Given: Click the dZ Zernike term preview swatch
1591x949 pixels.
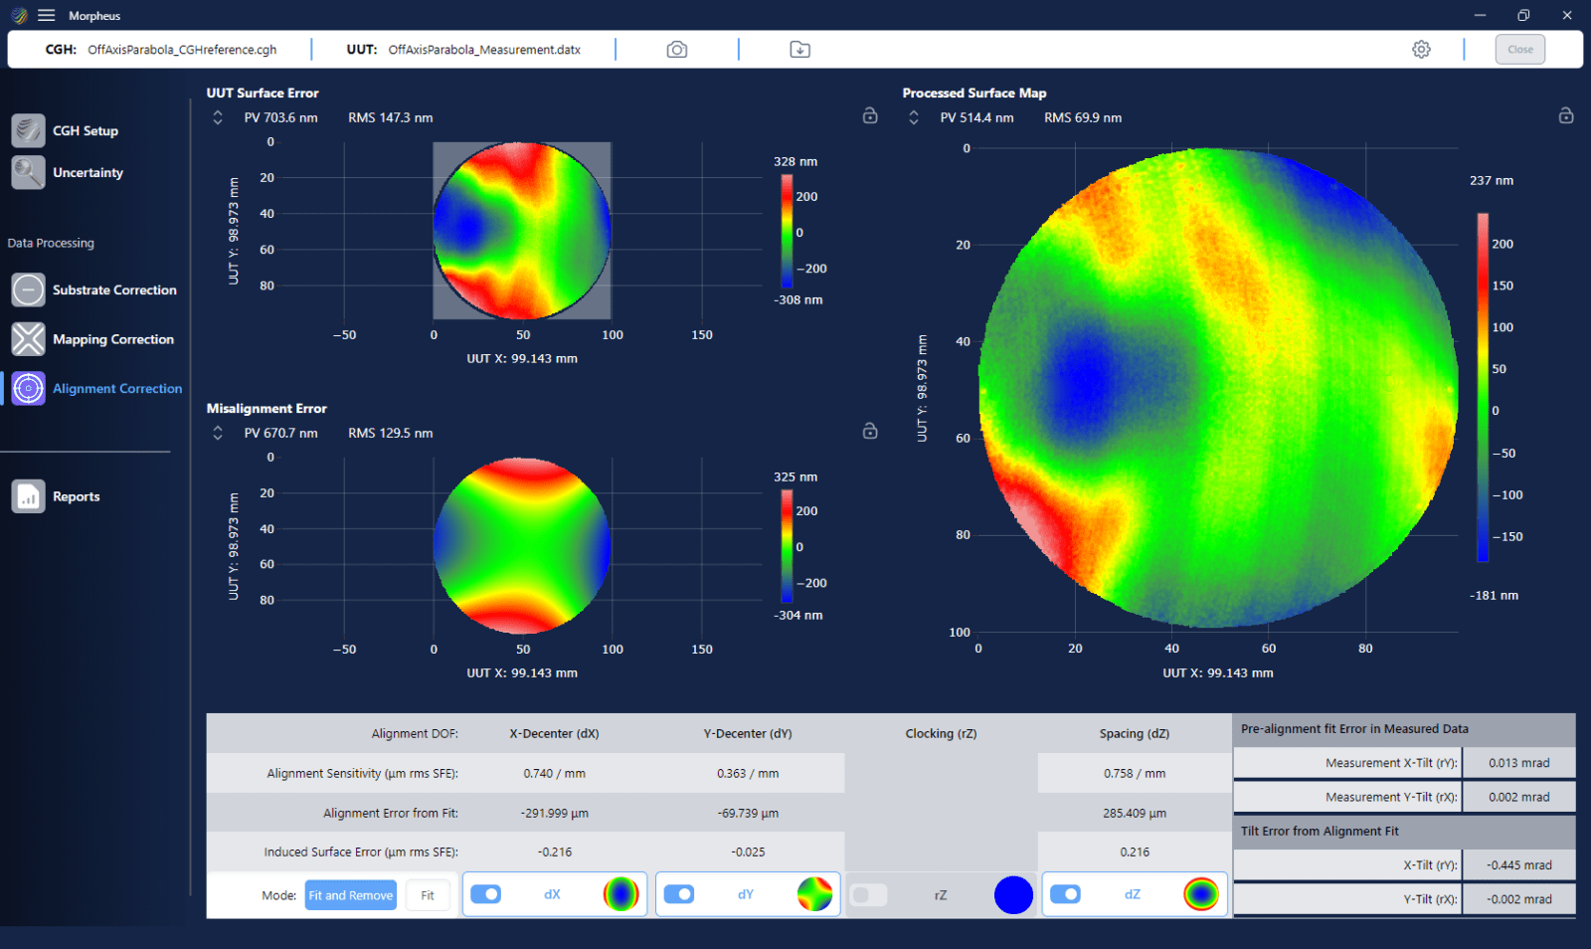Looking at the screenshot, I should tap(1202, 894).
